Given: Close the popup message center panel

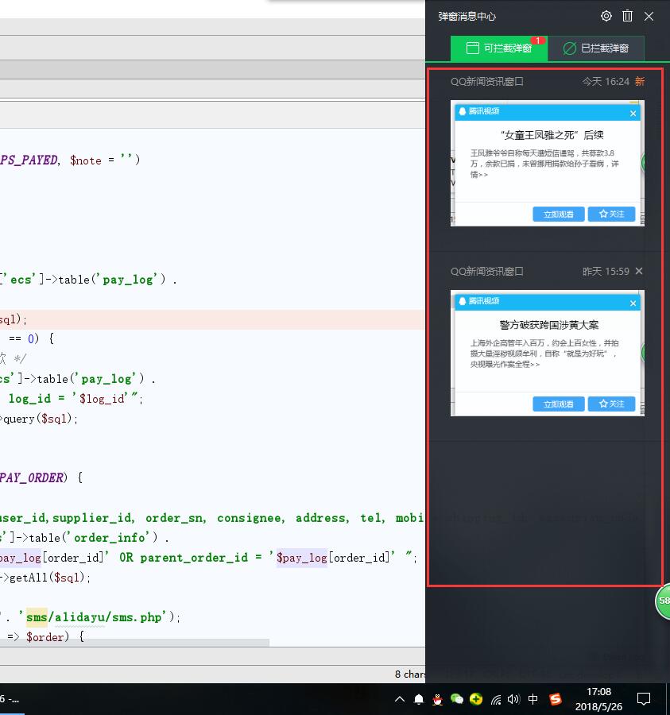Looking at the screenshot, I should pos(649,16).
